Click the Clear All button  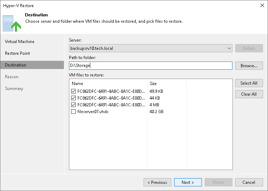tap(249, 94)
